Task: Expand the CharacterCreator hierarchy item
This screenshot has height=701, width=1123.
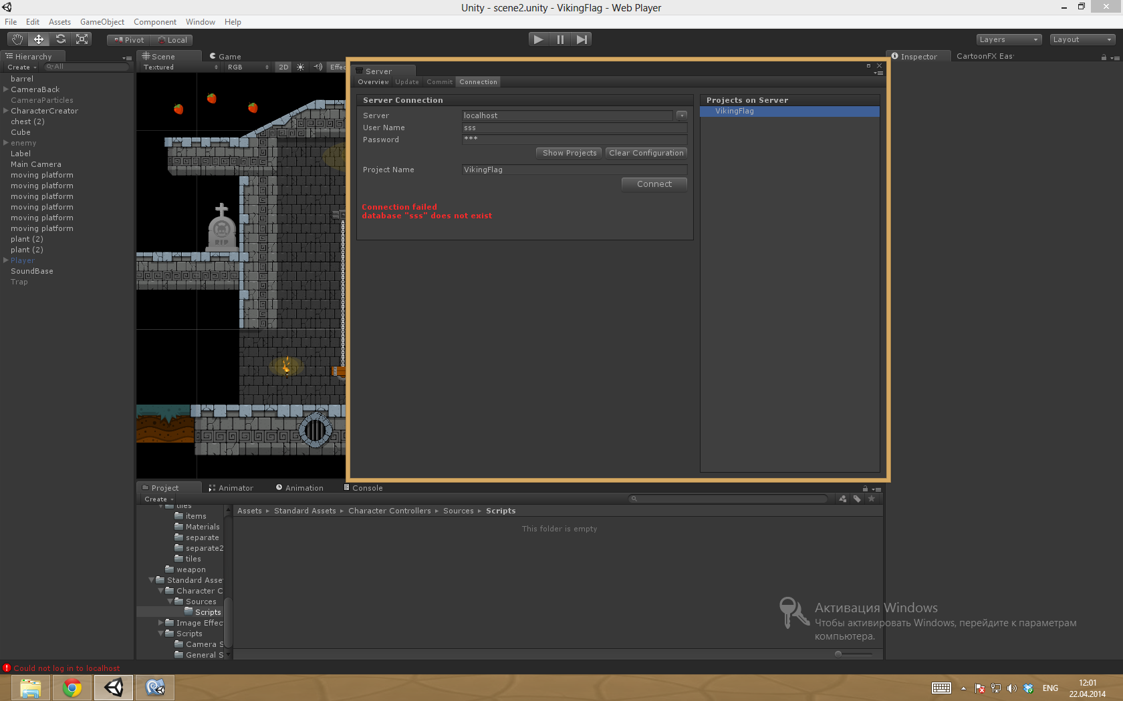Action: point(5,110)
